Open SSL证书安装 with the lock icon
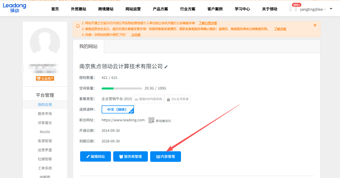Viewport: 340px width, 178px height. tap(177, 99)
